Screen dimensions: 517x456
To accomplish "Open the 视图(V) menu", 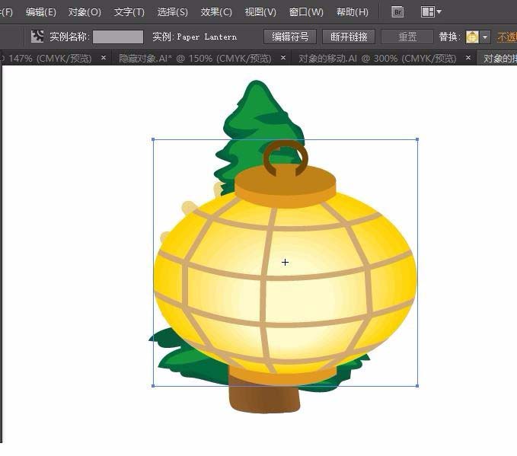I will coord(260,12).
